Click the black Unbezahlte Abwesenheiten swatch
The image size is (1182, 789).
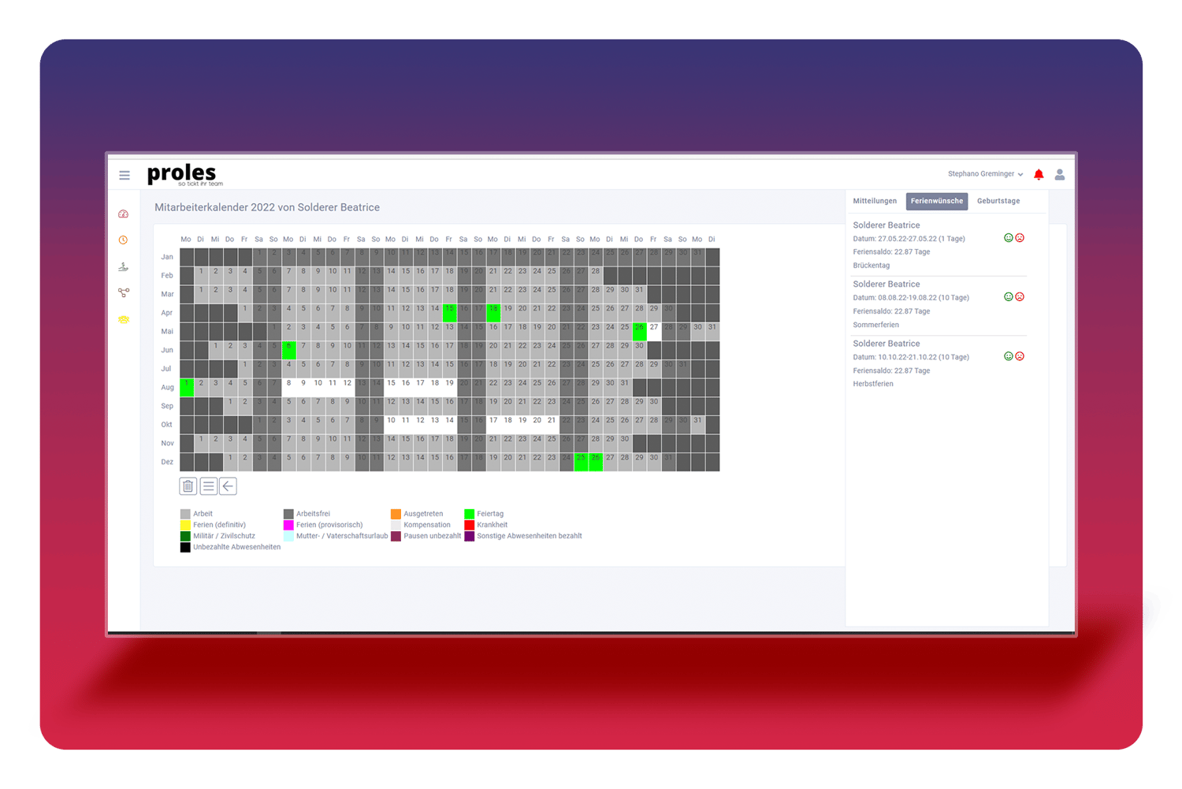click(x=185, y=547)
